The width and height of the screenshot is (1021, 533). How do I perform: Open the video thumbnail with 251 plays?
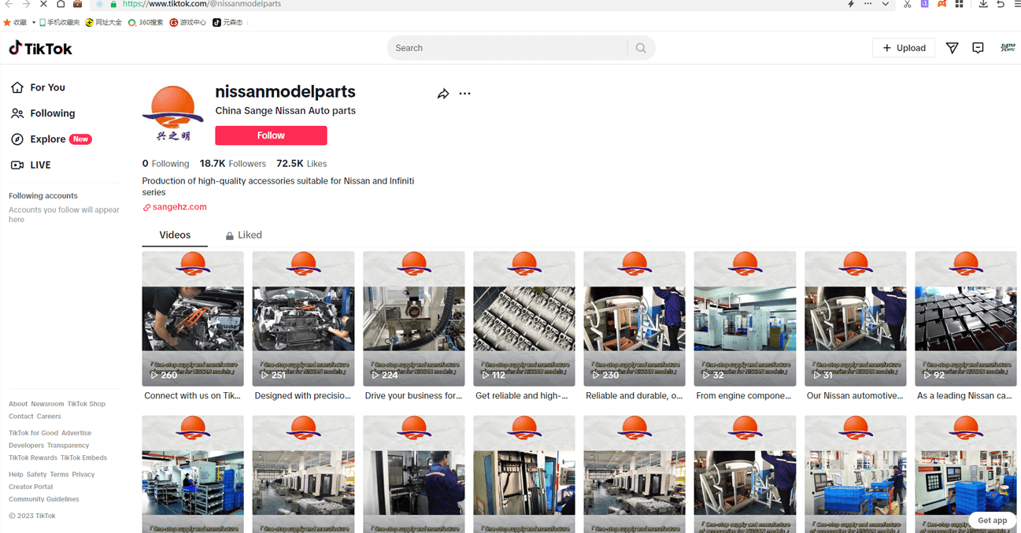(x=303, y=319)
